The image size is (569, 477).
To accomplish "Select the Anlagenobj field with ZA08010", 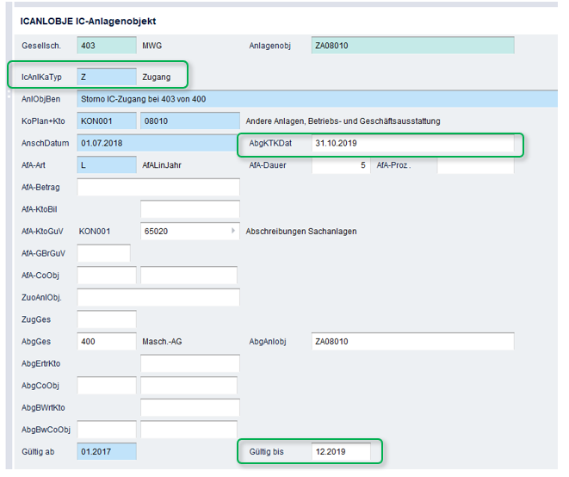I will [412, 46].
